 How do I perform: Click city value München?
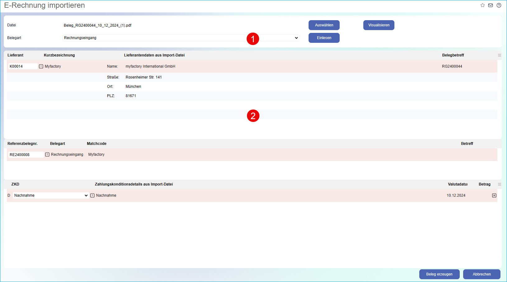click(133, 87)
